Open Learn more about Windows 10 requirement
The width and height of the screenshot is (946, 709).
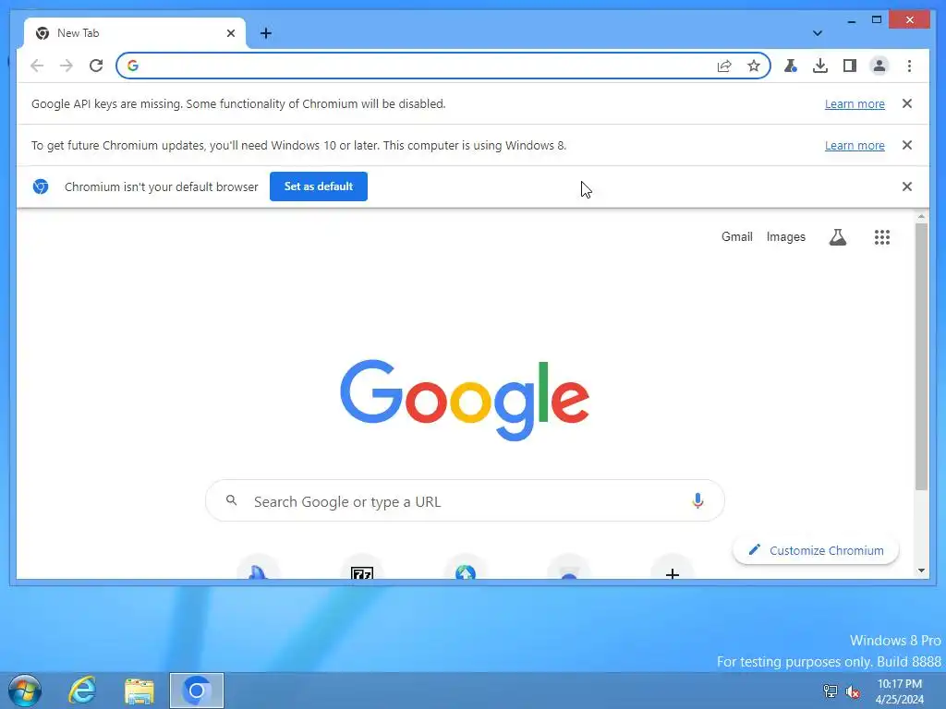855,145
